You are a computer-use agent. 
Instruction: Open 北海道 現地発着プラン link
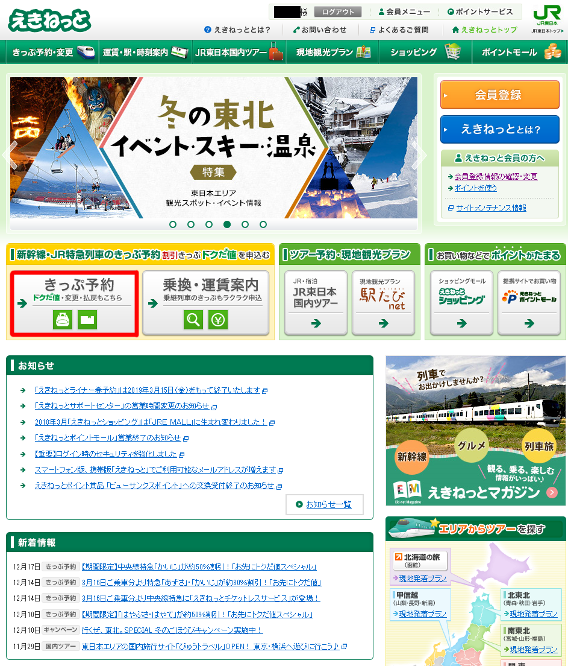click(x=423, y=578)
